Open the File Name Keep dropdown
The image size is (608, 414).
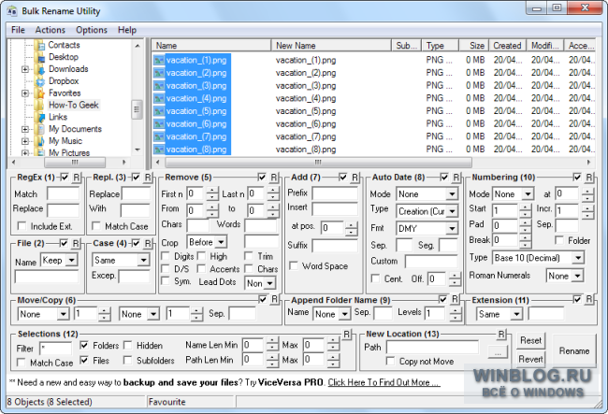point(71,260)
